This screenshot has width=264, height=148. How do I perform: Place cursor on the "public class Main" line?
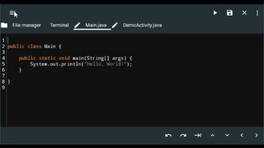[x=34, y=46]
